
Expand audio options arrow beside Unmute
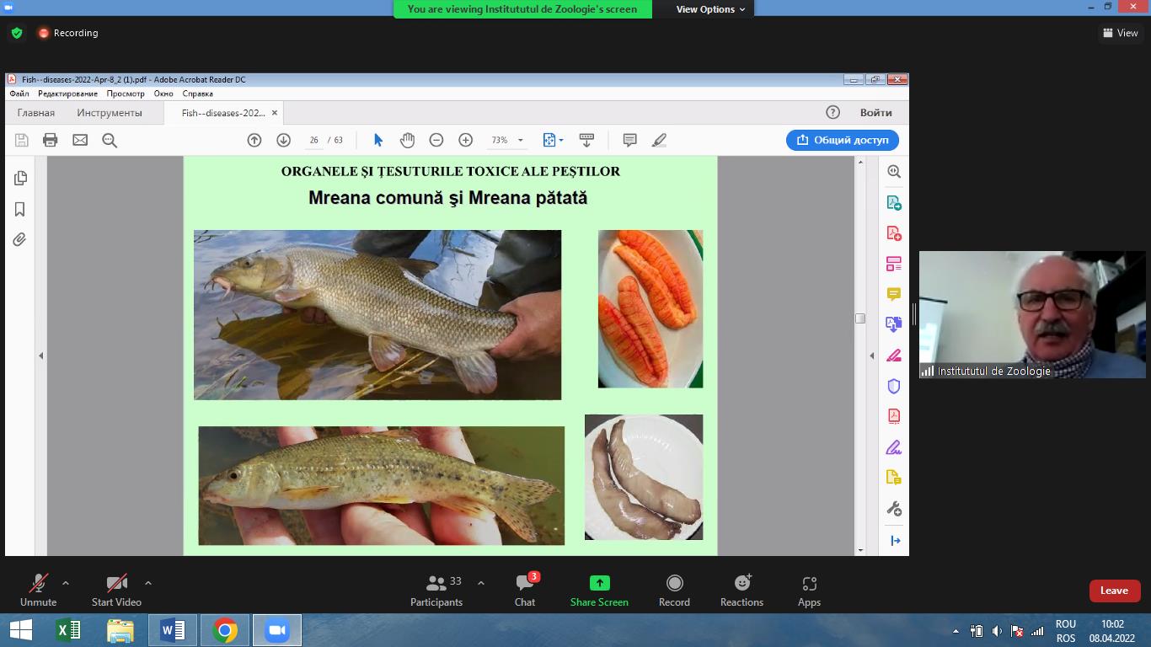point(66,583)
